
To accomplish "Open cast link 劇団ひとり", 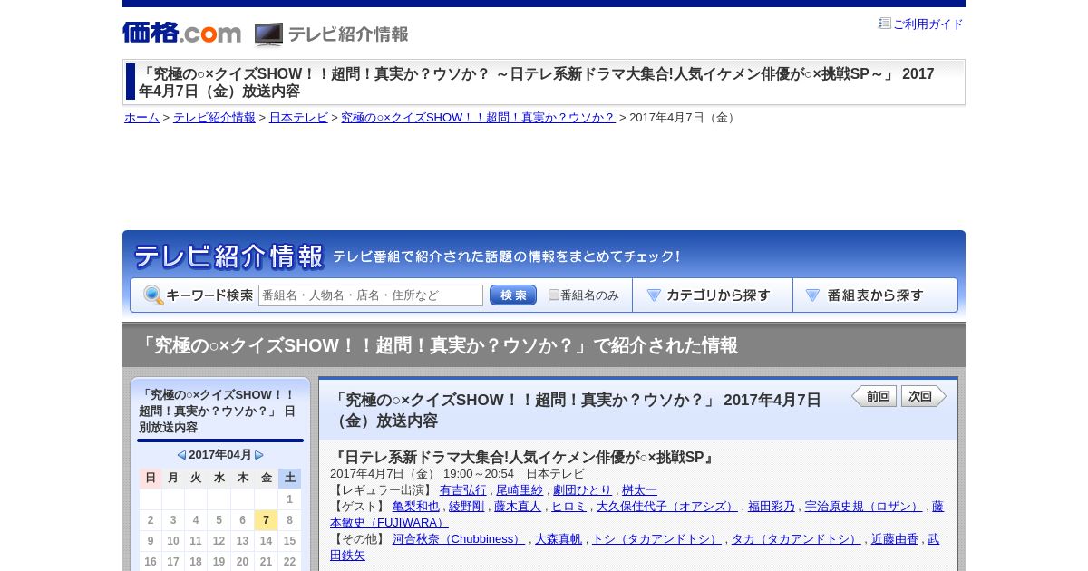I will (582, 490).
